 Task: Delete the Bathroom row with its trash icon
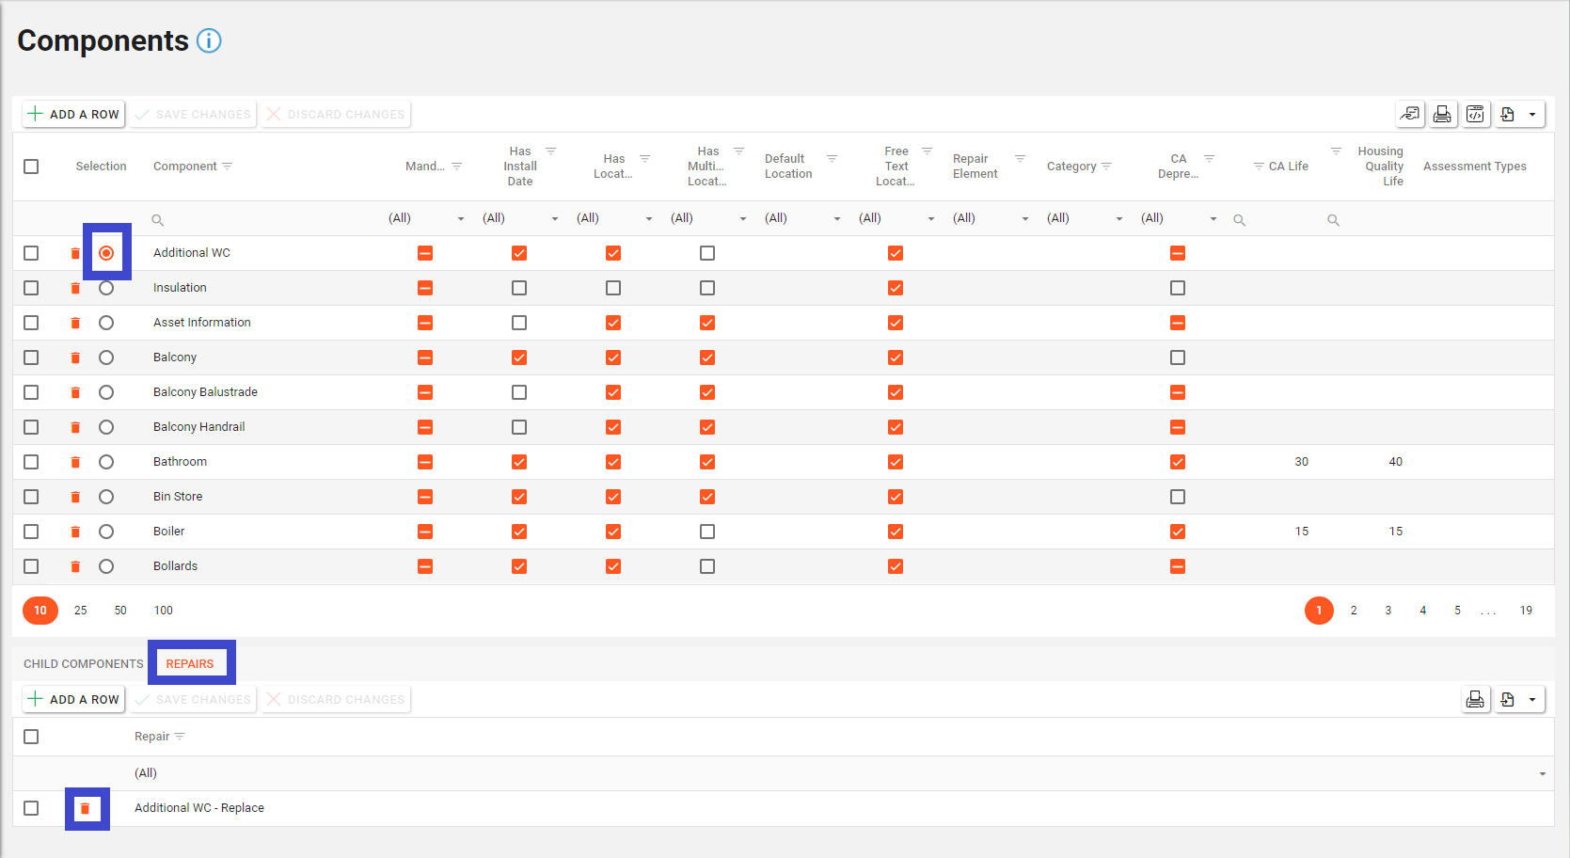75,462
